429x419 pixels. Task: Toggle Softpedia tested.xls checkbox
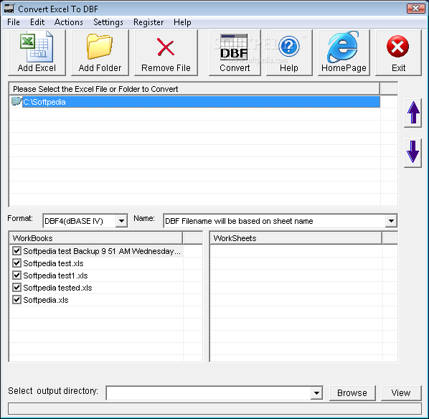(17, 288)
